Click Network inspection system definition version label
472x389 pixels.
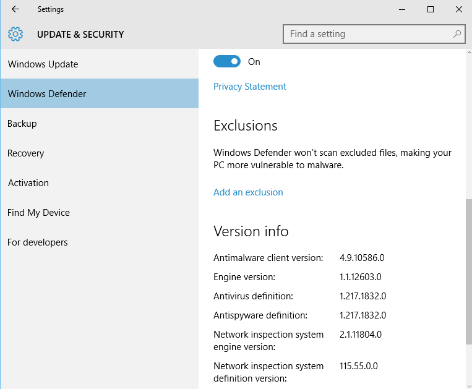coord(268,372)
